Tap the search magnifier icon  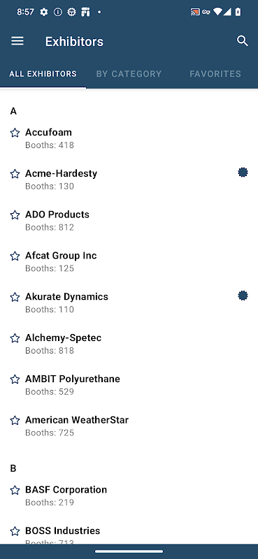[x=243, y=41]
